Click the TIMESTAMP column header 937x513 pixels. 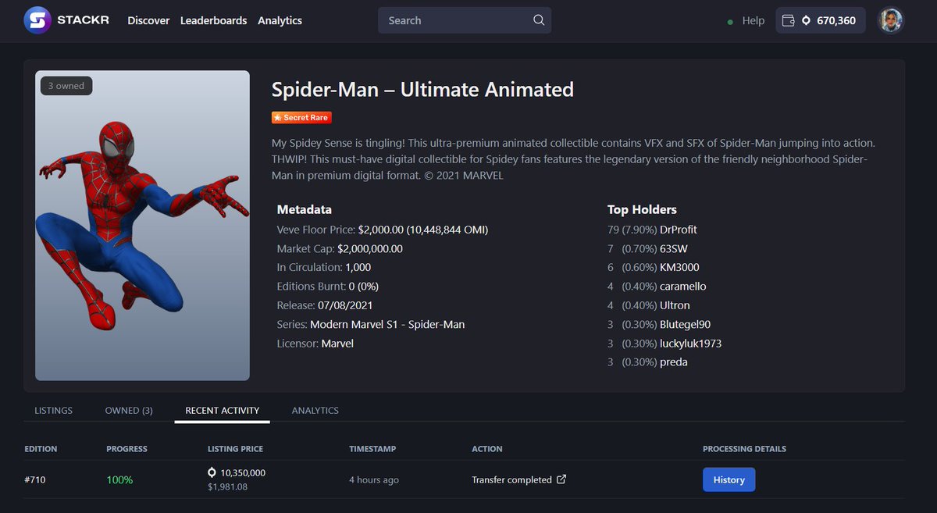coord(372,449)
